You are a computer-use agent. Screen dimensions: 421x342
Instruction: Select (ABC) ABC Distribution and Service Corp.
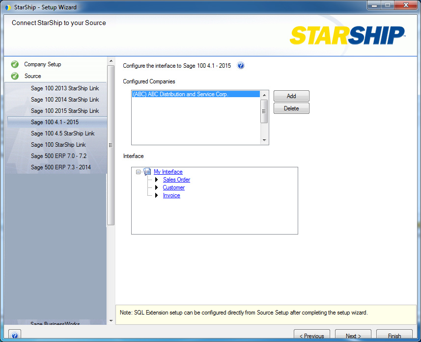[x=196, y=94]
